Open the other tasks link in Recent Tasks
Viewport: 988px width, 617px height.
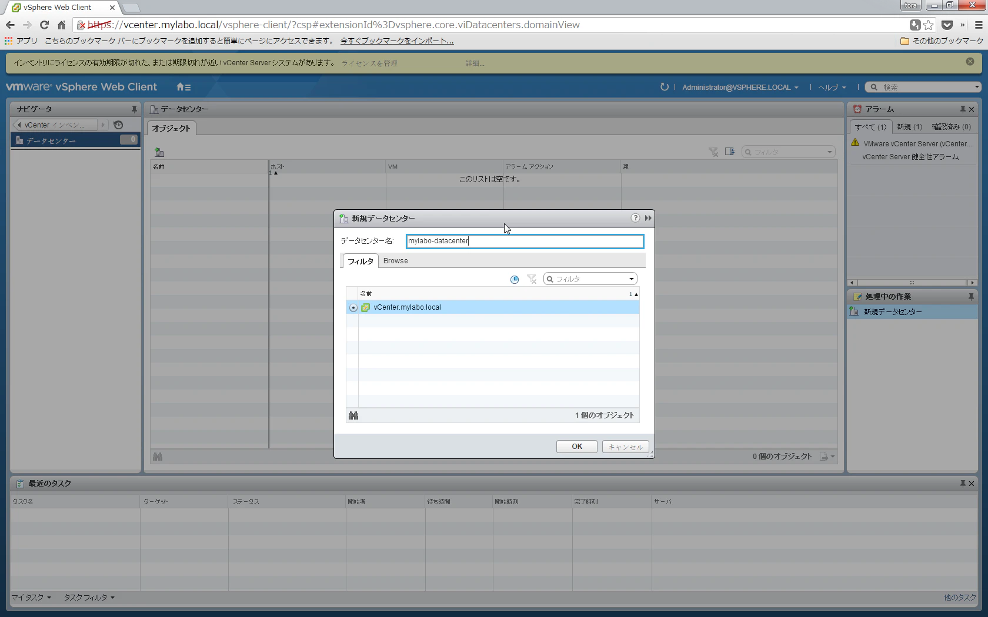pyautogui.click(x=960, y=598)
